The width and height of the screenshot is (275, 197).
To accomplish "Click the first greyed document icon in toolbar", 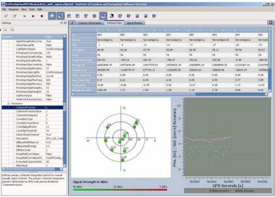I will pyautogui.click(x=6, y=16).
